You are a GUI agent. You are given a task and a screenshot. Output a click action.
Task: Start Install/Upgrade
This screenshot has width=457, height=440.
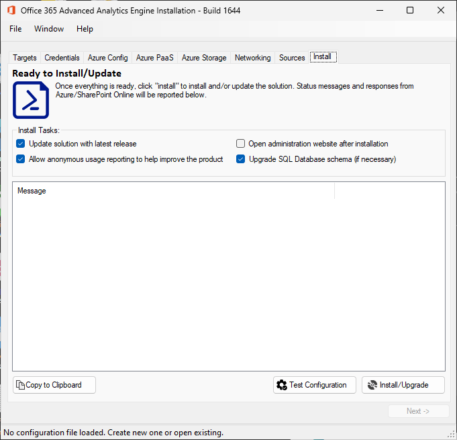tap(403, 385)
